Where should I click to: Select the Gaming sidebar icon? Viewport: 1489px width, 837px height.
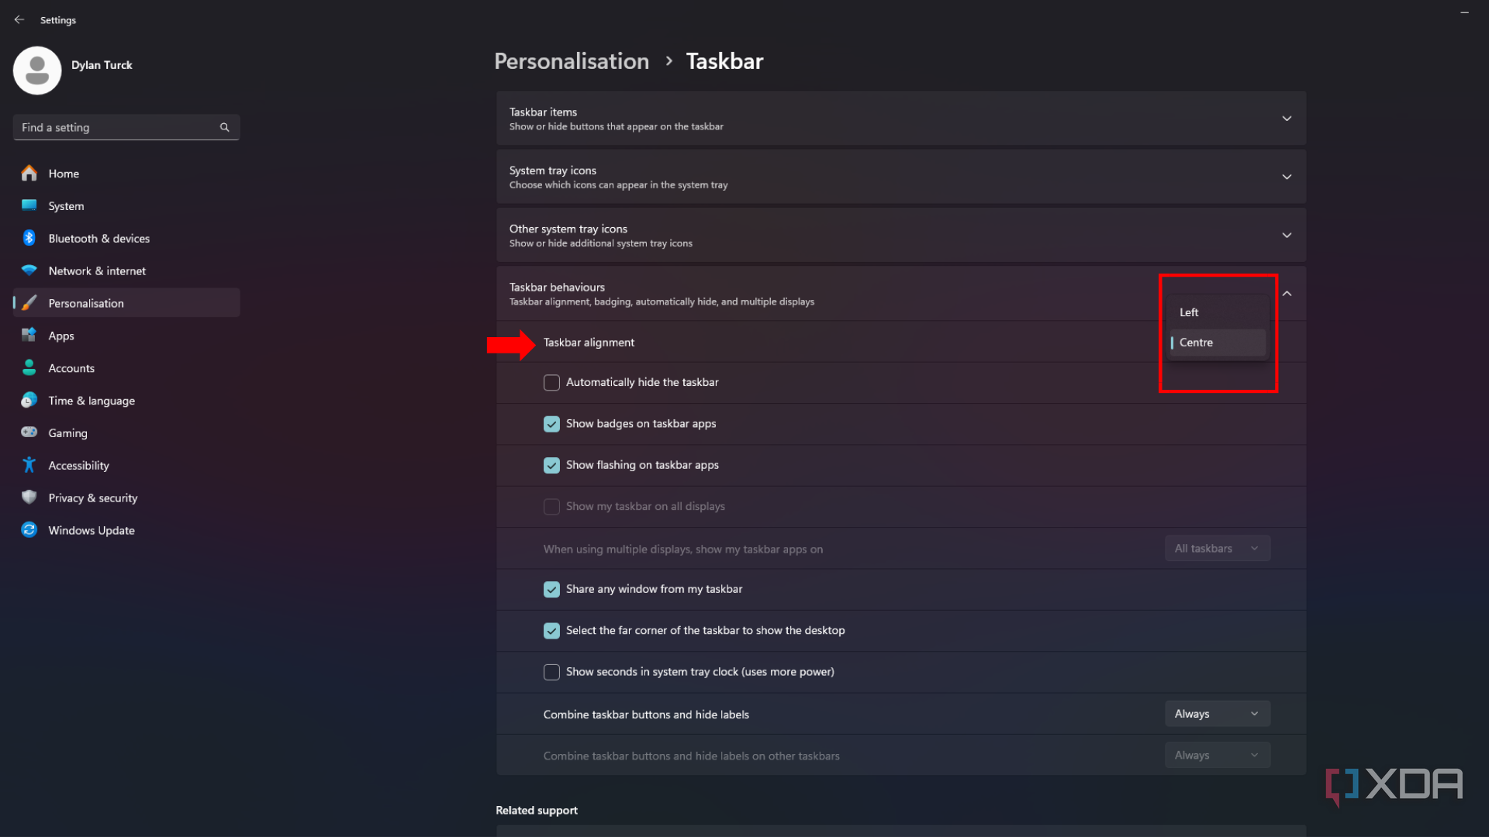coord(29,432)
